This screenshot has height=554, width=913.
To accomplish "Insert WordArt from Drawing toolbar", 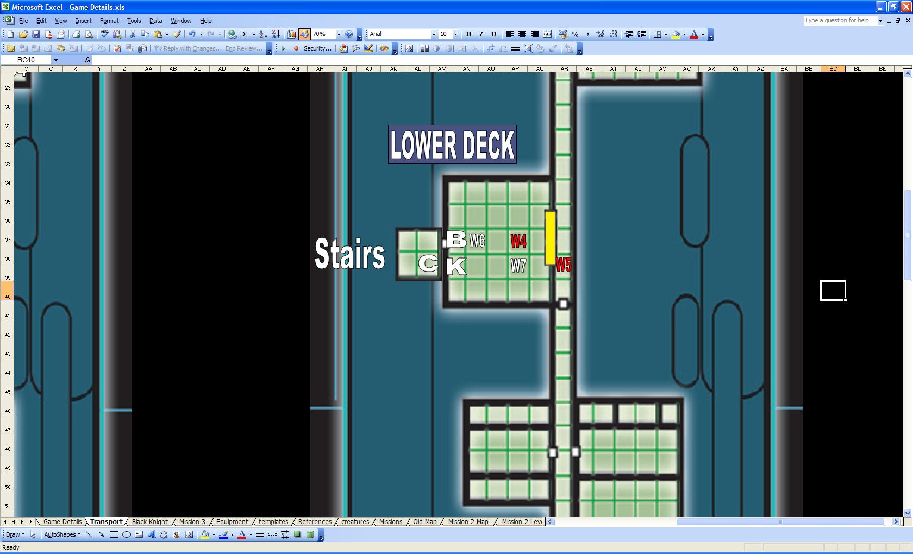I will coord(151,534).
